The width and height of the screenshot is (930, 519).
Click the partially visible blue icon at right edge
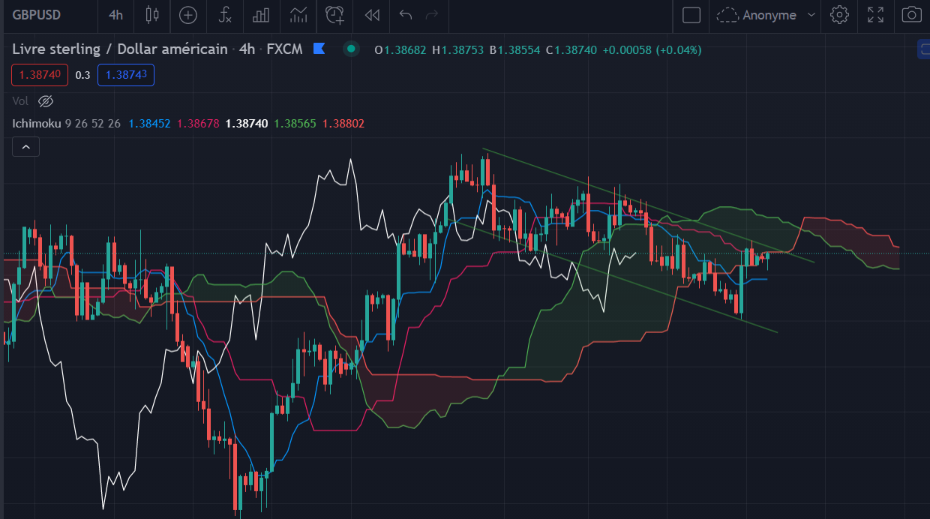[x=924, y=50]
